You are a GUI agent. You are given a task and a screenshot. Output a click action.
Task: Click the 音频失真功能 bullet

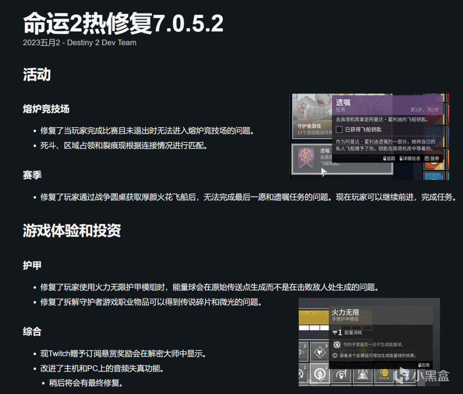[102, 368]
